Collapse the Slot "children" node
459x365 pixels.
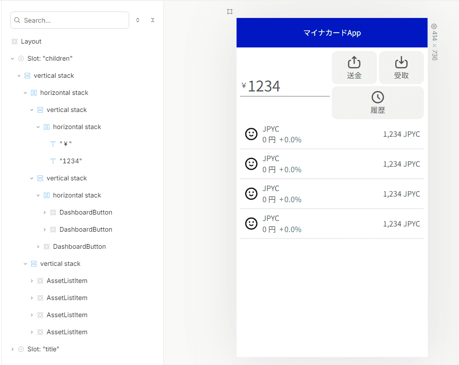[x=12, y=59]
